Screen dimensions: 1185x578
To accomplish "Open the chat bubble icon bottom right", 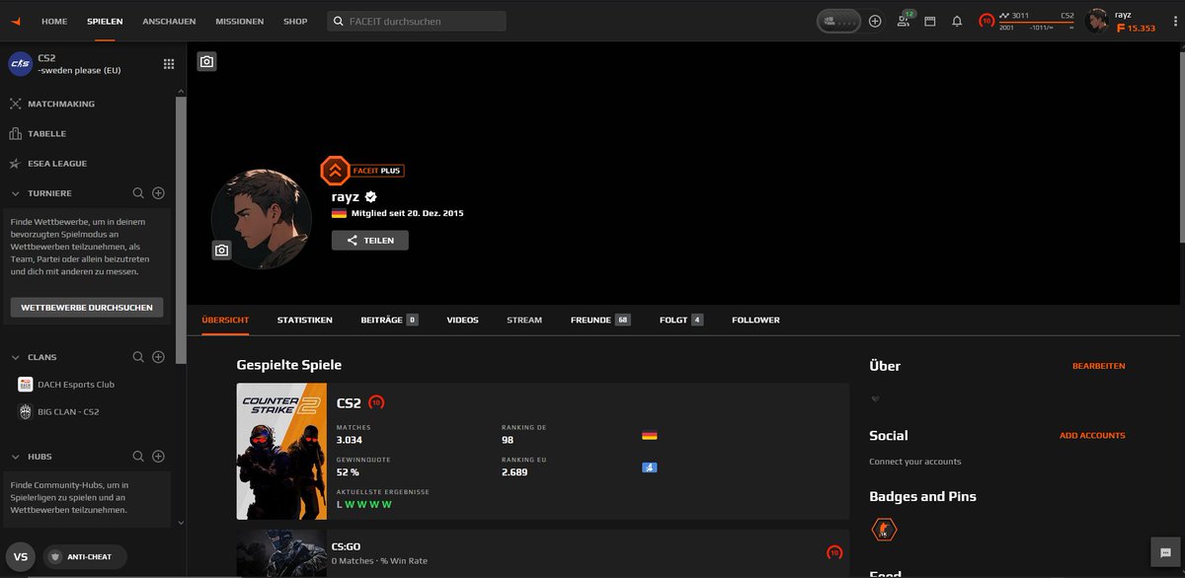I will click(x=1165, y=553).
